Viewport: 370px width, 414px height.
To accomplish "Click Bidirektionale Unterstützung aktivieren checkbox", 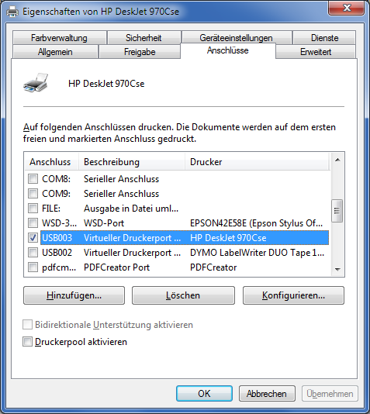I will tap(27, 325).
